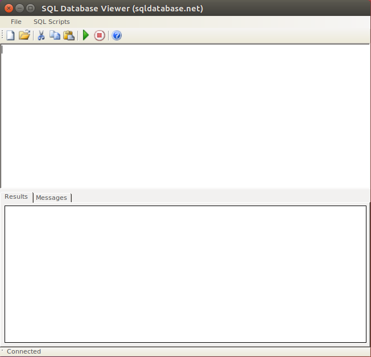This screenshot has width=371, height=357.
Task: Run the query with the green play icon
Action: (86, 35)
